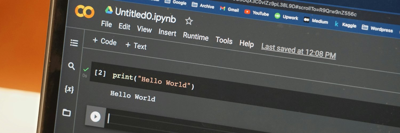Open the Archive bookmark folder
Image resolution: width=400 pixels, height=133 pixels.
coord(203,6)
